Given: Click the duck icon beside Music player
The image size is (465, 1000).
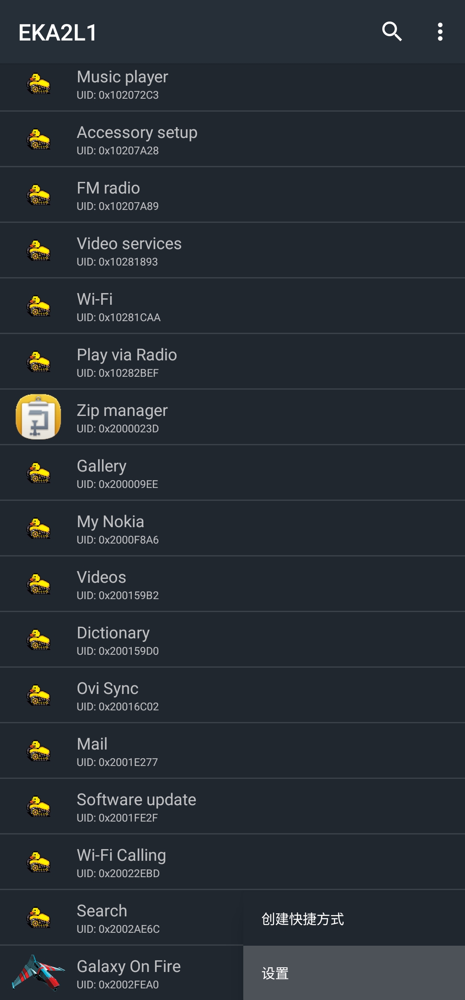Looking at the screenshot, I should pos(38,84).
